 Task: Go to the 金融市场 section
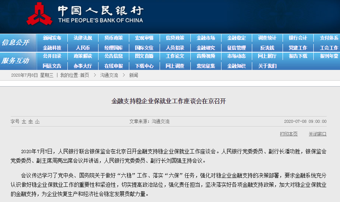point(206,38)
